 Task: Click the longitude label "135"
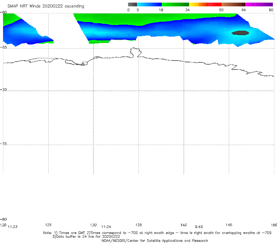click(138, 225)
